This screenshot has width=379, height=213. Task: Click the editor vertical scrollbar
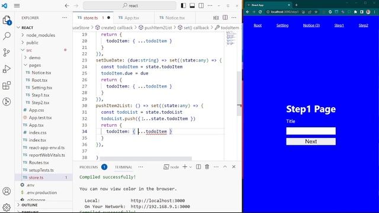pyautogui.click(x=239, y=93)
